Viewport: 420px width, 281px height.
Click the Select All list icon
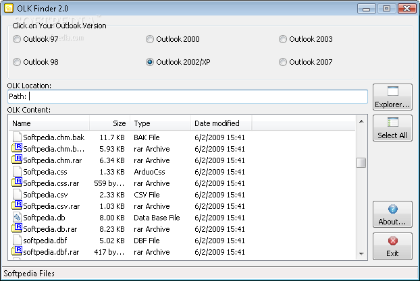click(393, 123)
